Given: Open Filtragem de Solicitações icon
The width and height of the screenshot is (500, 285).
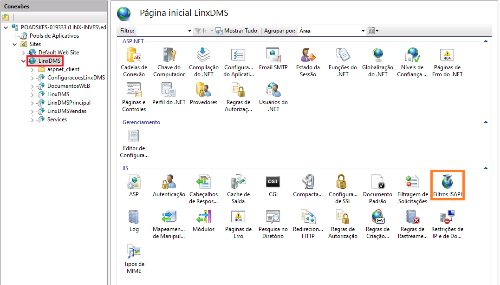Looking at the screenshot, I should 413,189.
